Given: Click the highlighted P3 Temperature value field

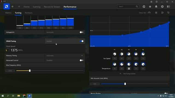Looking at the screenshot, I should pyautogui.click(x=129, y=69).
